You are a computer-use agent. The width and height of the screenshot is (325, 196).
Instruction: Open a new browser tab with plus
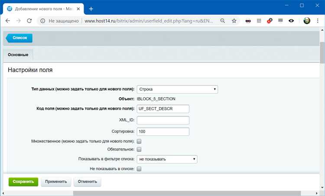pos(91,9)
